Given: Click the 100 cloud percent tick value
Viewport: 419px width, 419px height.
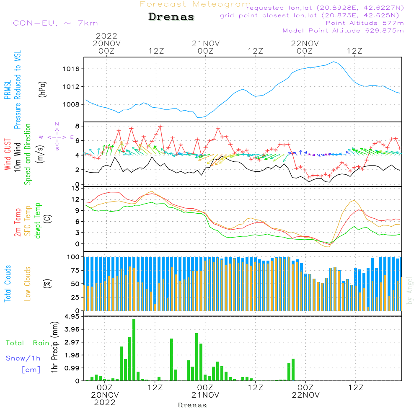Looking at the screenshot, I should coord(73,257).
